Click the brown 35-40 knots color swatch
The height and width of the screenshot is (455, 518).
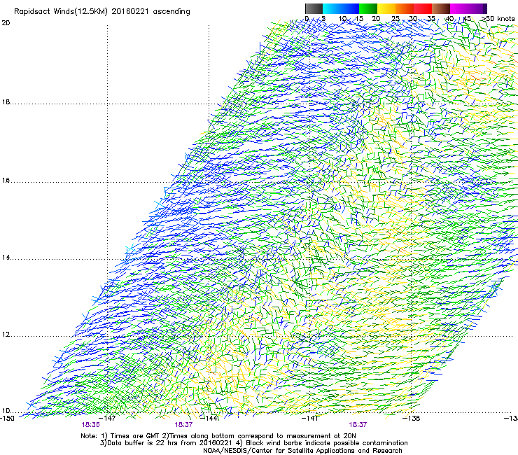[x=441, y=8]
